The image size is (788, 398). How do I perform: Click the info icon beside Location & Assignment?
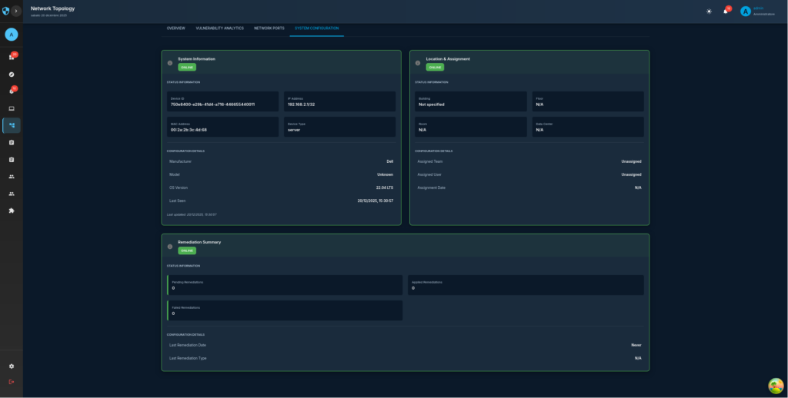click(x=418, y=63)
